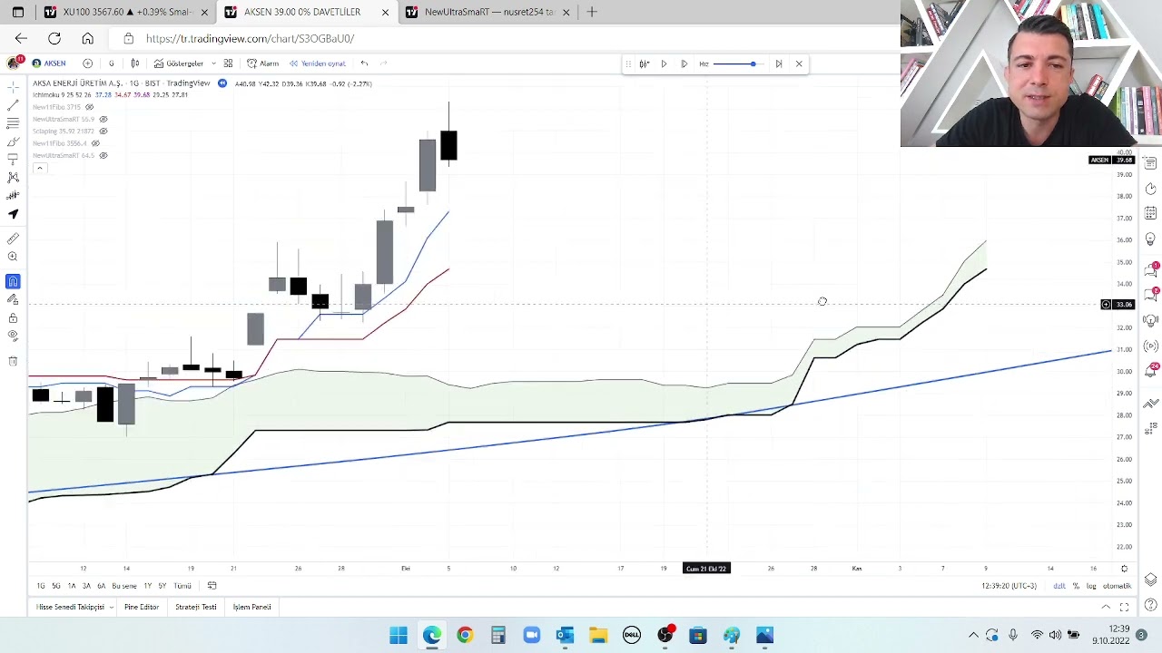1162x653 pixels.
Task: Adjust the Hız replay speed slider
Action: pos(737,63)
